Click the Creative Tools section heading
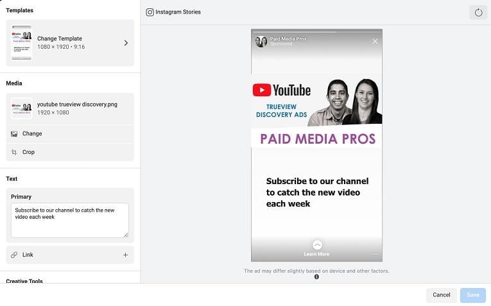 tap(24, 280)
